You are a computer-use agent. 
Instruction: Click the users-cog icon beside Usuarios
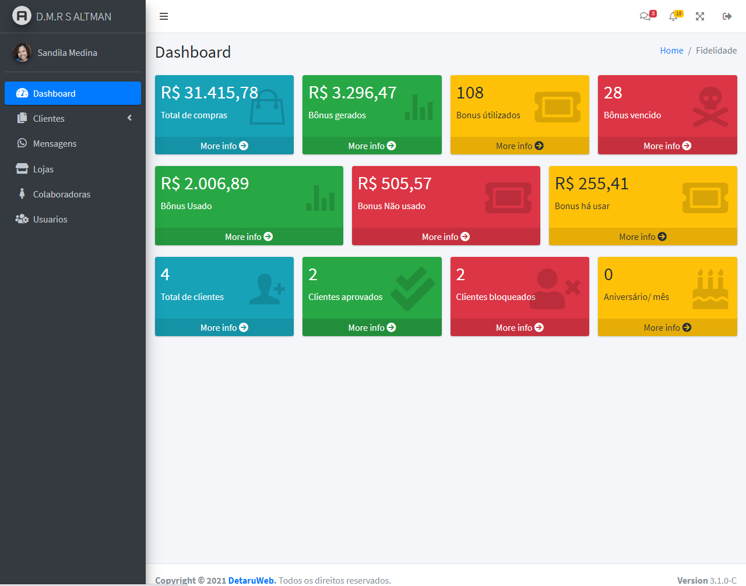22,219
